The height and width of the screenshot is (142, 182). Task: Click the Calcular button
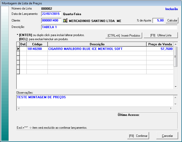click(172, 20)
